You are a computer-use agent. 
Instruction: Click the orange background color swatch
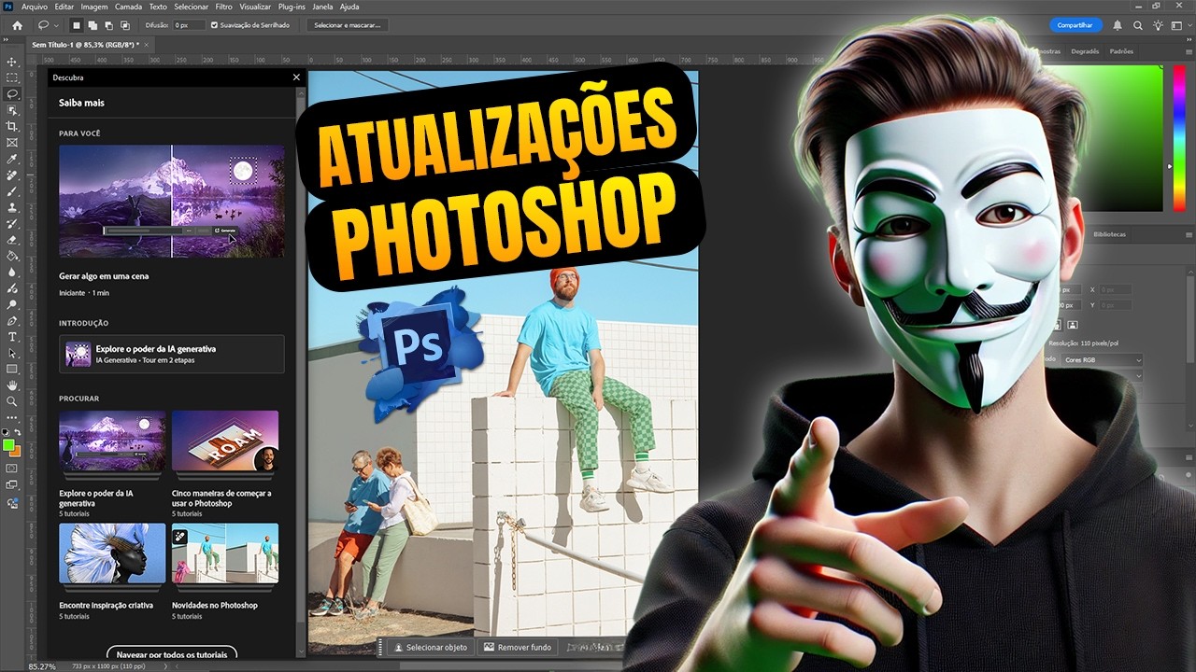(x=16, y=451)
